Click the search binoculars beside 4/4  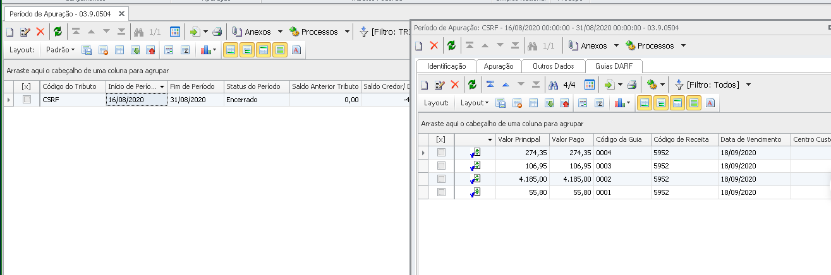click(554, 85)
